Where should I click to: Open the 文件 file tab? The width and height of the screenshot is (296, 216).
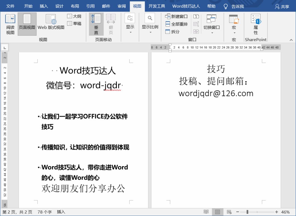pos(10,6)
